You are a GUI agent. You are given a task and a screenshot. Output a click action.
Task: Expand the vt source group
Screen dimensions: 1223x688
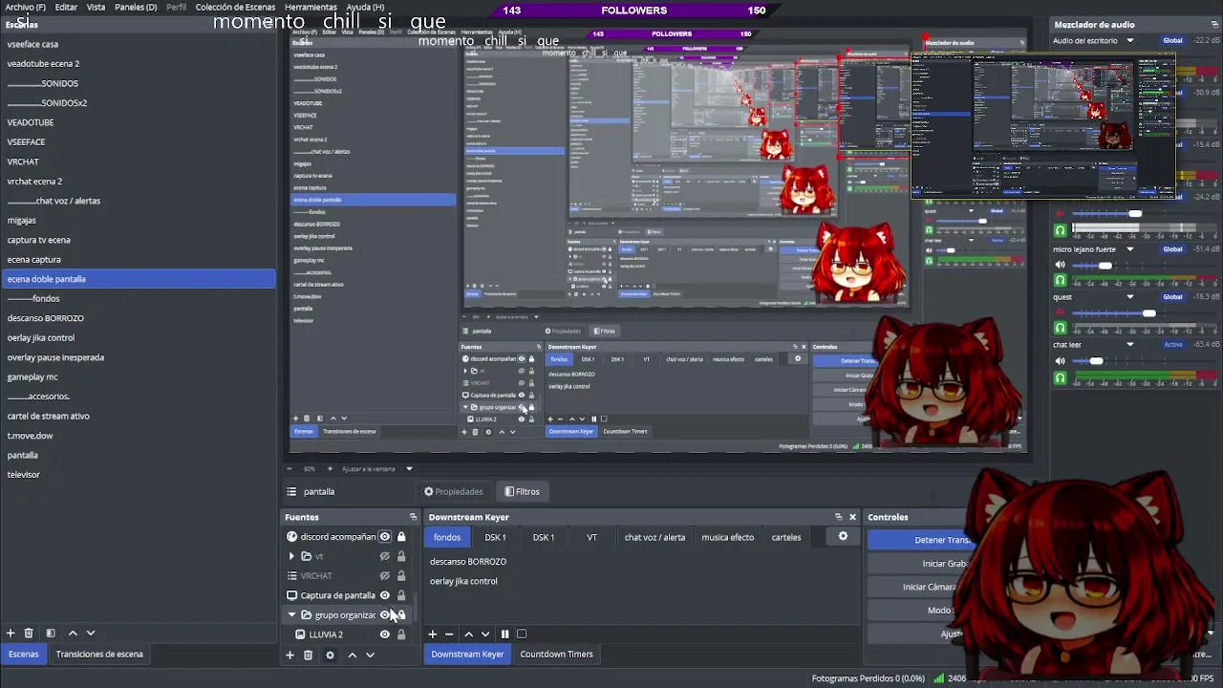(x=291, y=556)
